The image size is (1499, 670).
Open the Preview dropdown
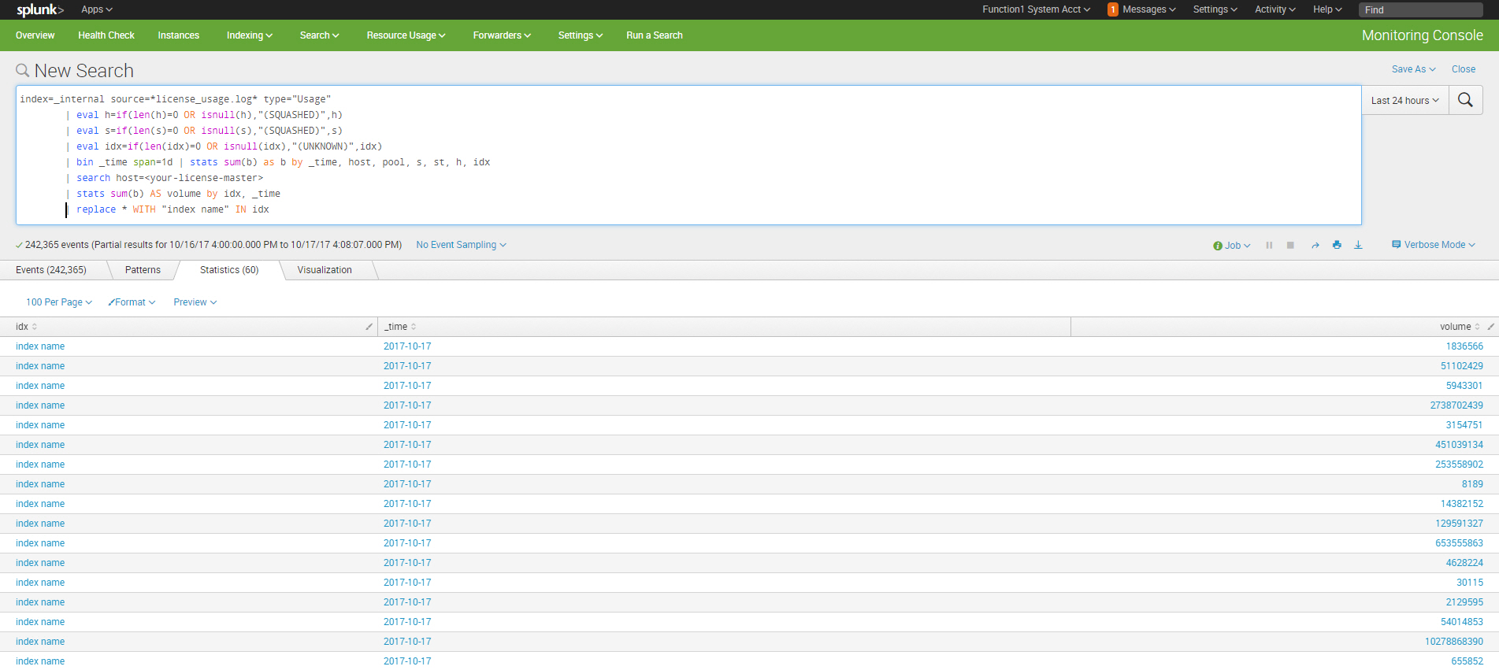(x=195, y=302)
